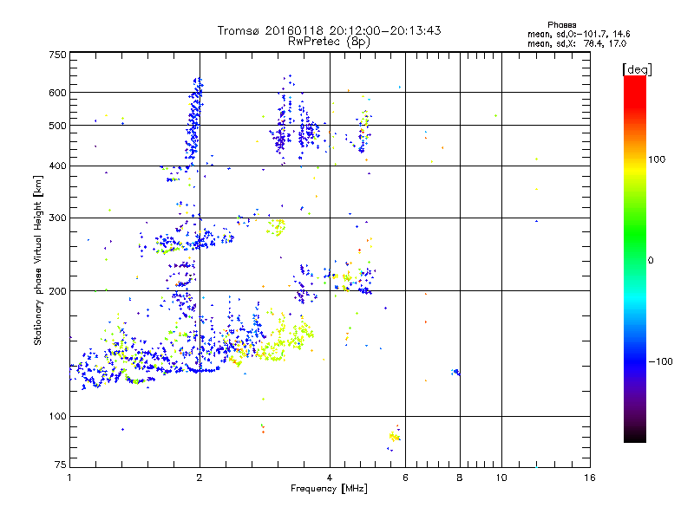
Task: Click the 'Frequency [MHz]' axis label
Action: 329,489
